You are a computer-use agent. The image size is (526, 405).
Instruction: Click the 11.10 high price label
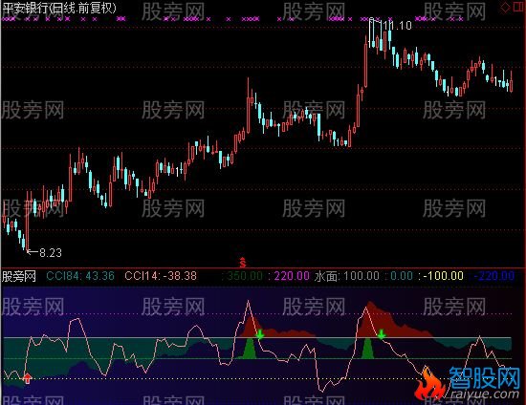click(397, 26)
